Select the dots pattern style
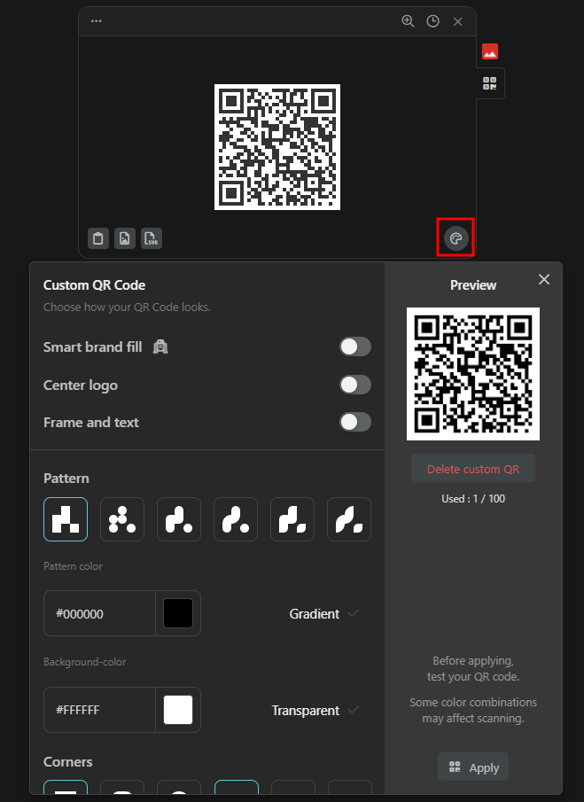Image resolution: width=584 pixels, height=802 pixels. (x=122, y=519)
